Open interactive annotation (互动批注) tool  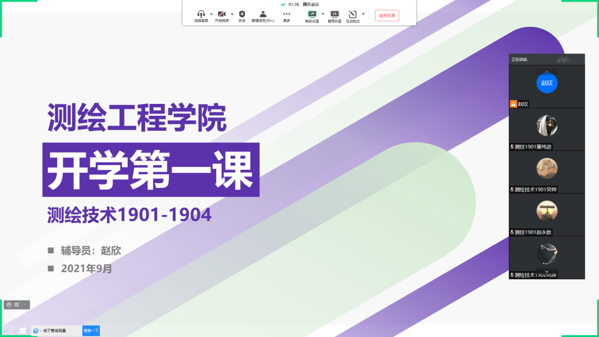click(353, 14)
